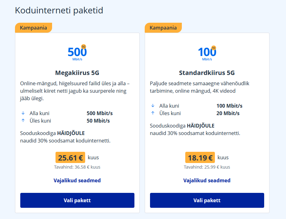Select the Megakiirus 5G heading
The height and width of the screenshot is (219, 286).
coord(77,73)
